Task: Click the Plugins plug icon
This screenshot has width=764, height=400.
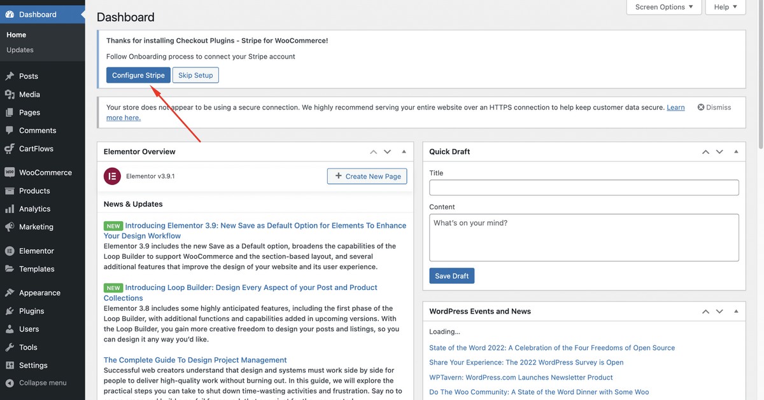Action: point(10,311)
